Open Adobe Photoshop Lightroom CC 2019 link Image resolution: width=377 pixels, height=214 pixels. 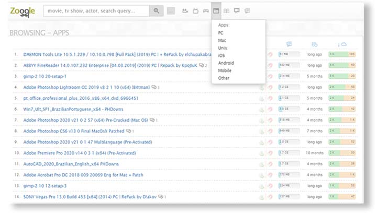point(86,87)
